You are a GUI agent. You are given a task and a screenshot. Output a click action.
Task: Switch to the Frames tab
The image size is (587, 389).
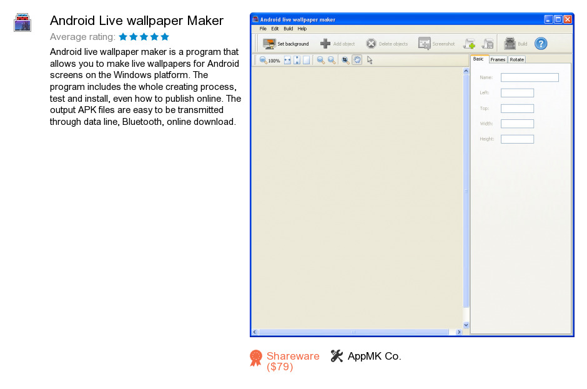click(x=498, y=59)
